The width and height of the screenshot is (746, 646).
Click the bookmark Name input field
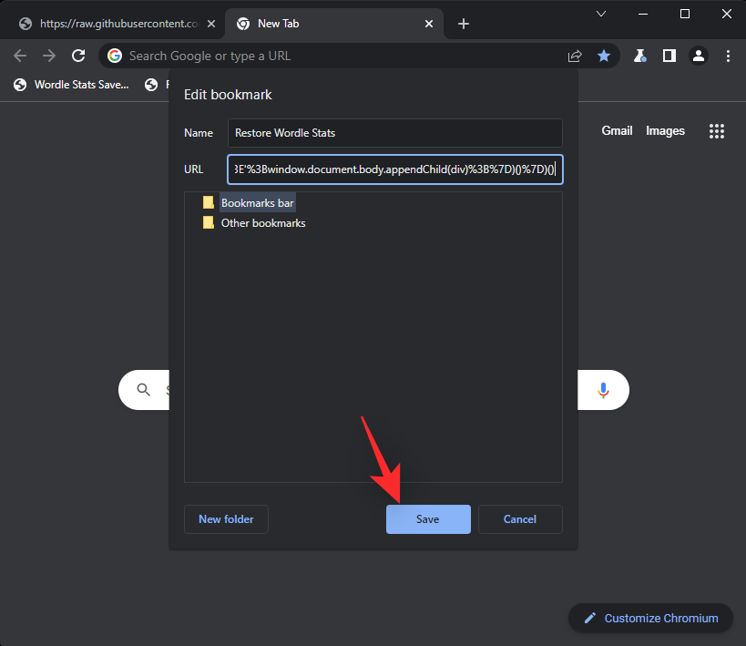[394, 133]
